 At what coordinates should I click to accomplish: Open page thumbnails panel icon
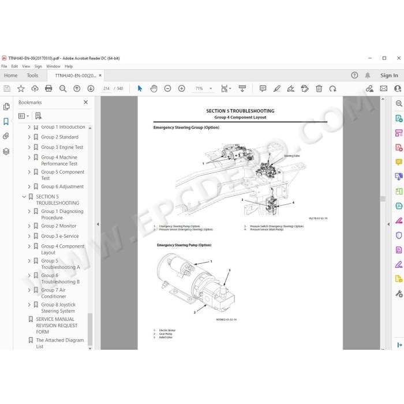point(6,107)
